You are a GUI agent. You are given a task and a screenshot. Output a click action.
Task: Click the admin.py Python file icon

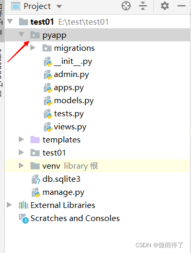point(48,74)
